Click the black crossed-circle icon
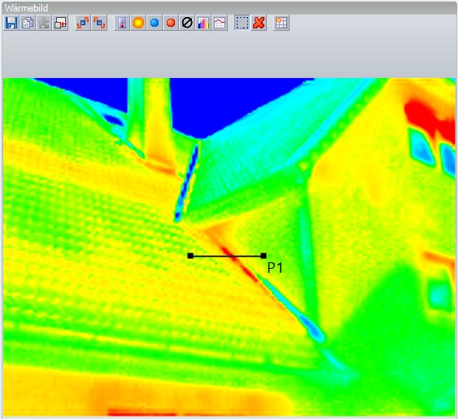 [187, 23]
